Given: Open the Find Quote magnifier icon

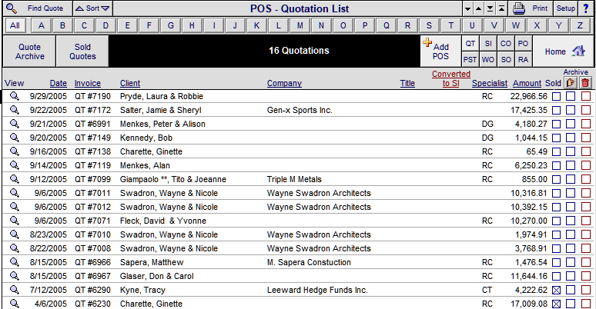Looking at the screenshot, I should click(12, 8).
